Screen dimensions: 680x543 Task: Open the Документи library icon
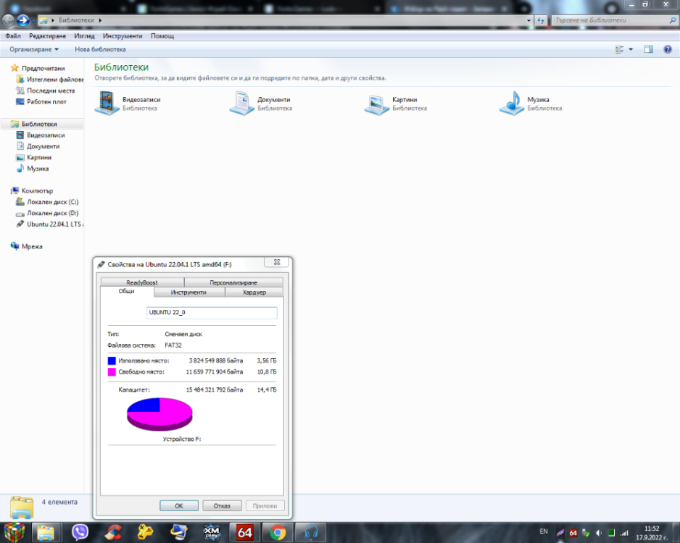tap(241, 103)
